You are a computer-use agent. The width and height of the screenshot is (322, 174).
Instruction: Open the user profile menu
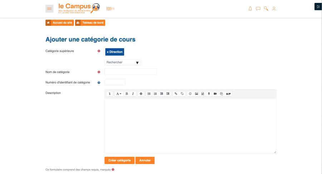coord(274,9)
